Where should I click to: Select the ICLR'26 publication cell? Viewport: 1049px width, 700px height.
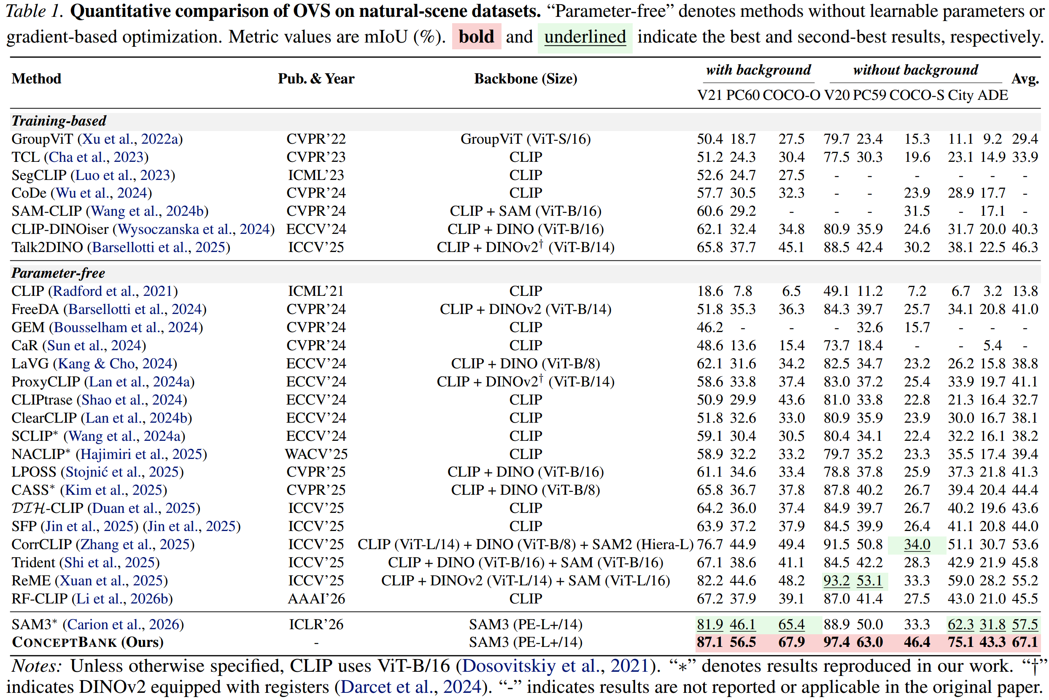(316, 625)
